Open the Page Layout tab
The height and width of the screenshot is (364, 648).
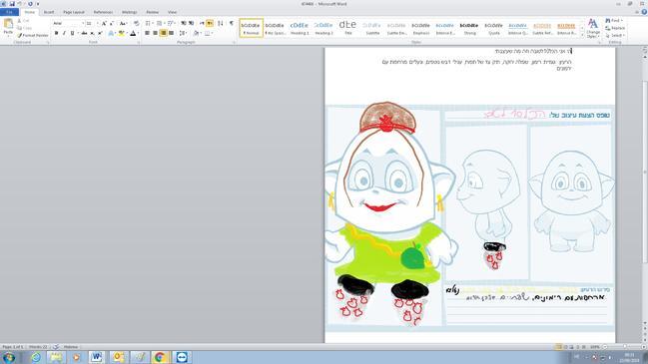click(x=74, y=12)
